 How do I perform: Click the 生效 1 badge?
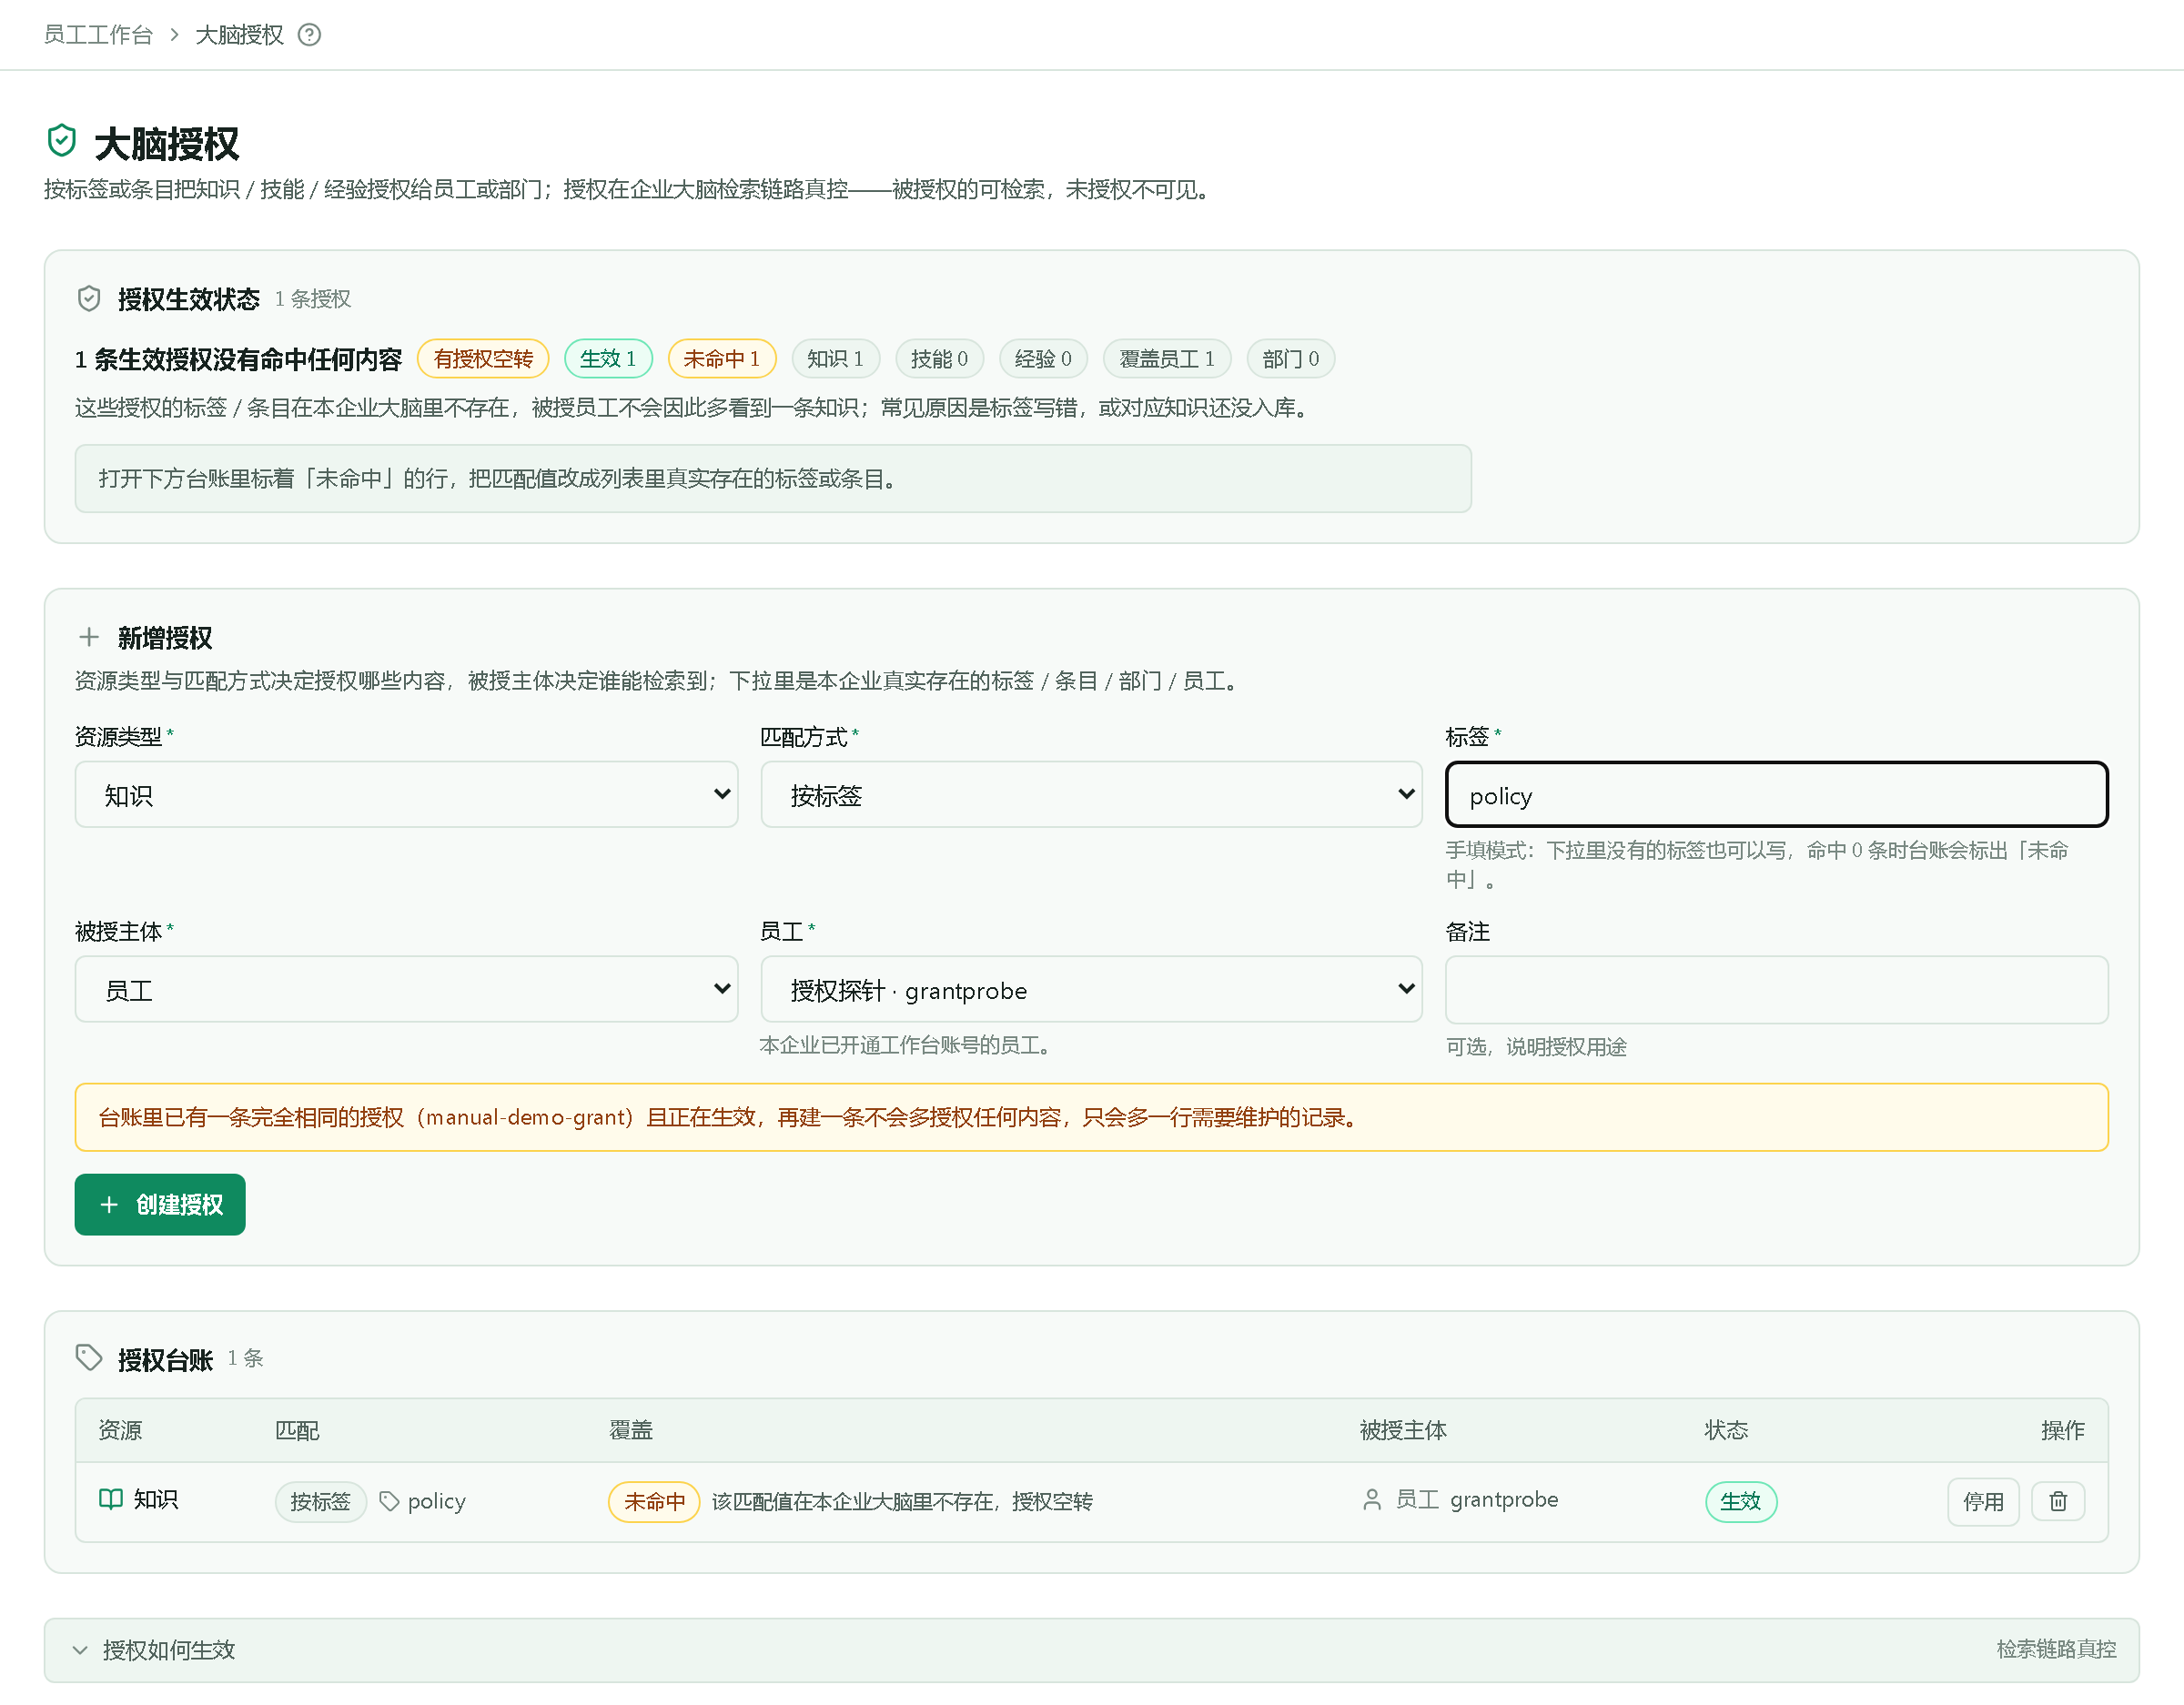pos(608,359)
